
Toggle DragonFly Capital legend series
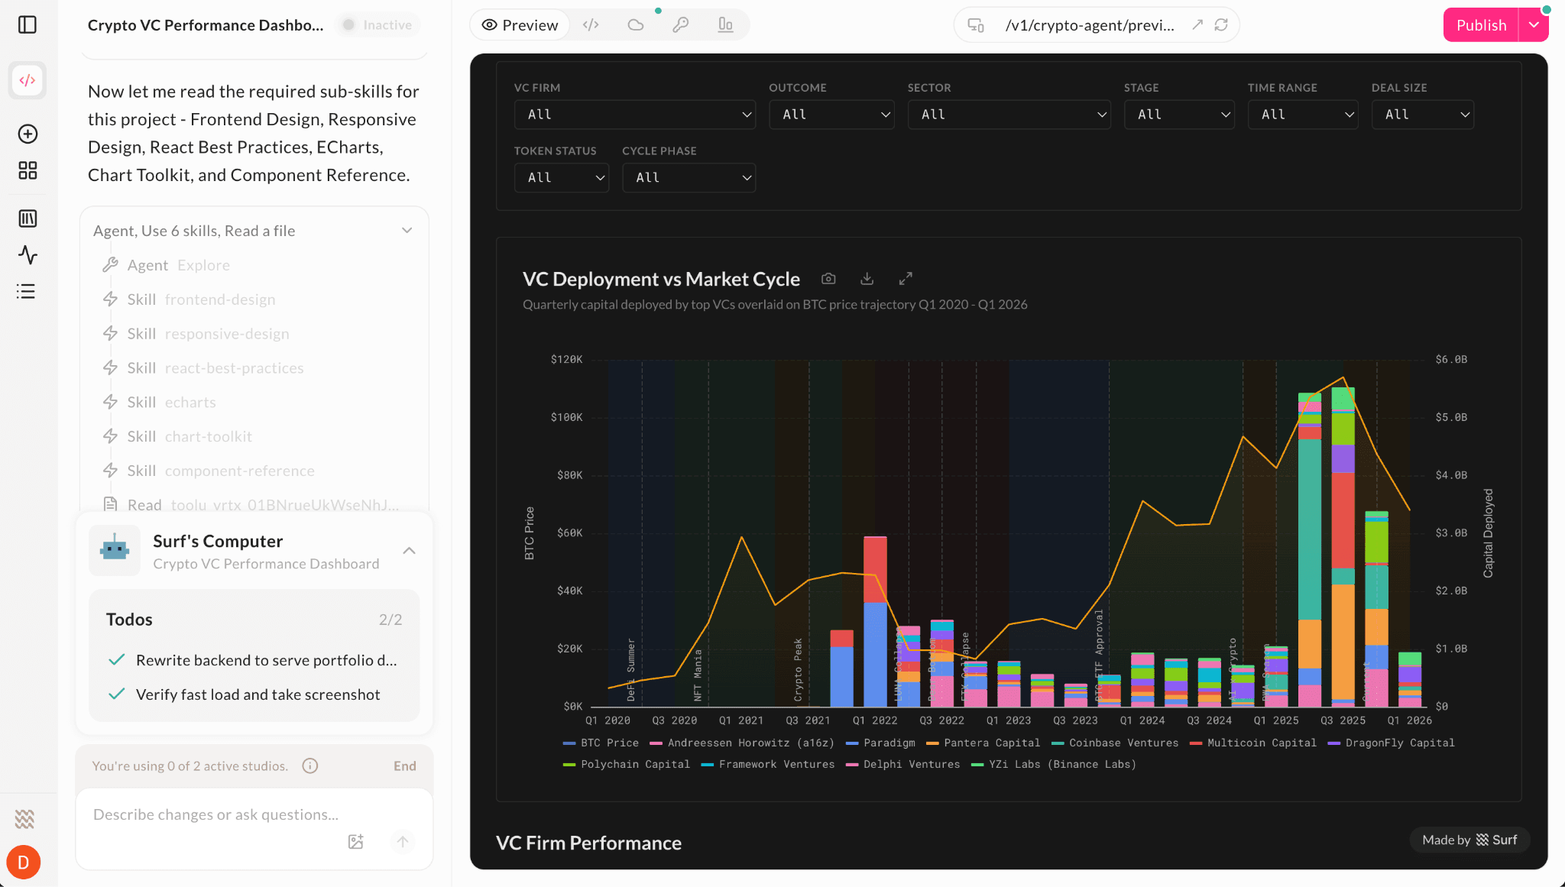pyautogui.click(x=1392, y=743)
